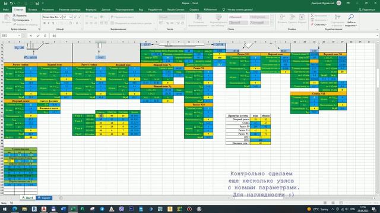The height and width of the screenshot is (213, 380).
Task: Select the Плохой cell style
Action: 238,22
